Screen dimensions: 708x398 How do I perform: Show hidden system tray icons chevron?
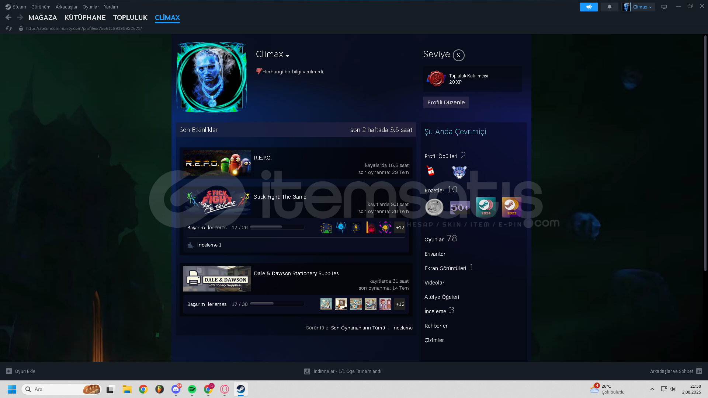tap(652, 389)
